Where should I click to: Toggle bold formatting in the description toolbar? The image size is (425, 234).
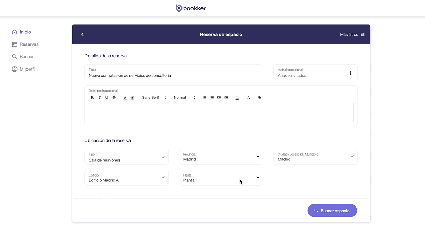pos(92,98)
